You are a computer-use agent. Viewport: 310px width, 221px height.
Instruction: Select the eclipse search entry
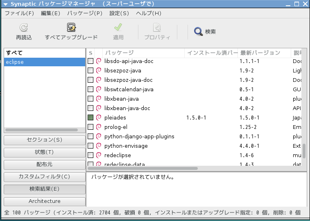coord(45,62)
